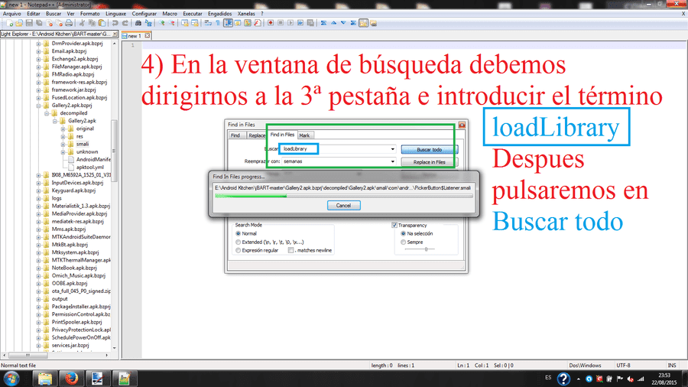Screen dimensions: 688x387
Task: Click the Open file toolbar icon
Action: [19, 23]
